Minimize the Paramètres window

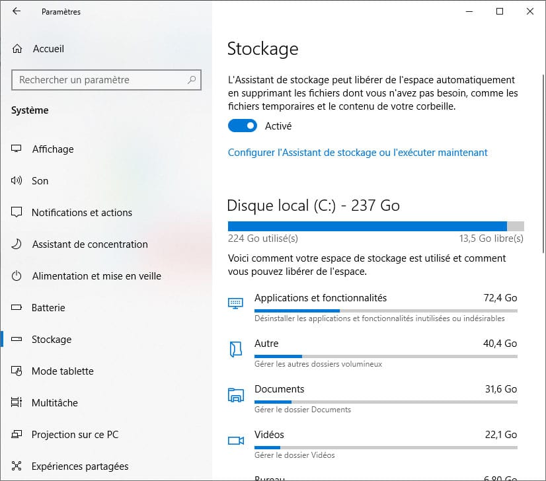[x=469, y=11]
